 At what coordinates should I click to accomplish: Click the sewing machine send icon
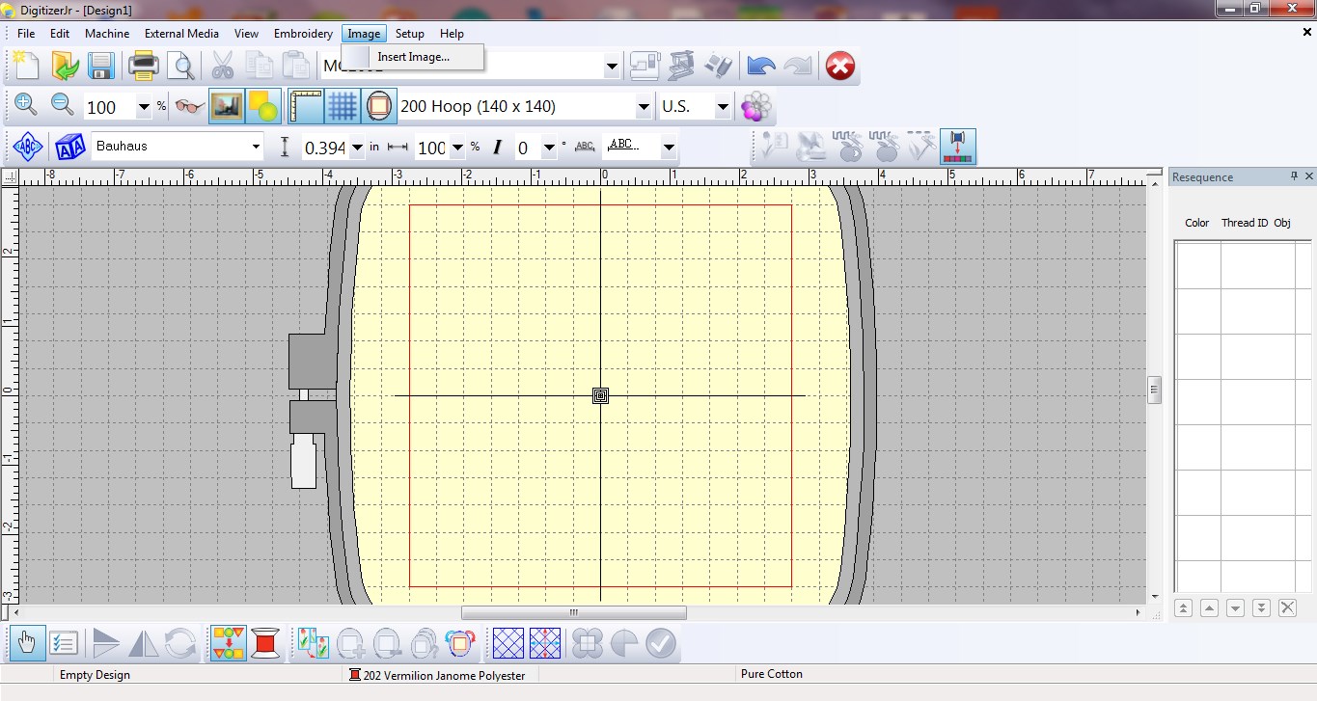tap(644, 66)
